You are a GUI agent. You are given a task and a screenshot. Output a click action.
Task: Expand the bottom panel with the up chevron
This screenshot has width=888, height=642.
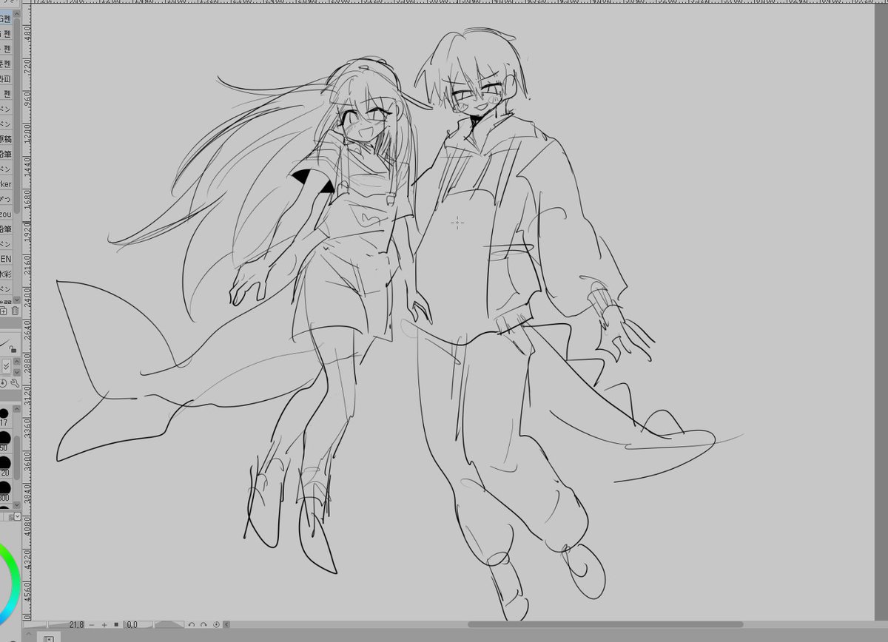click(29, 634)
